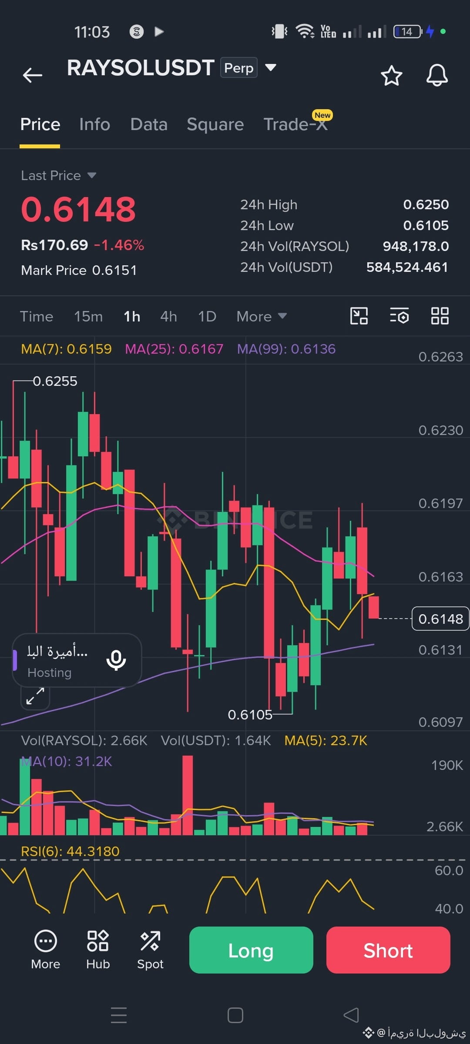Tap the 24h Vol(USDT) value
Viewport: 470px width, 1044px height.
(407, 267)
